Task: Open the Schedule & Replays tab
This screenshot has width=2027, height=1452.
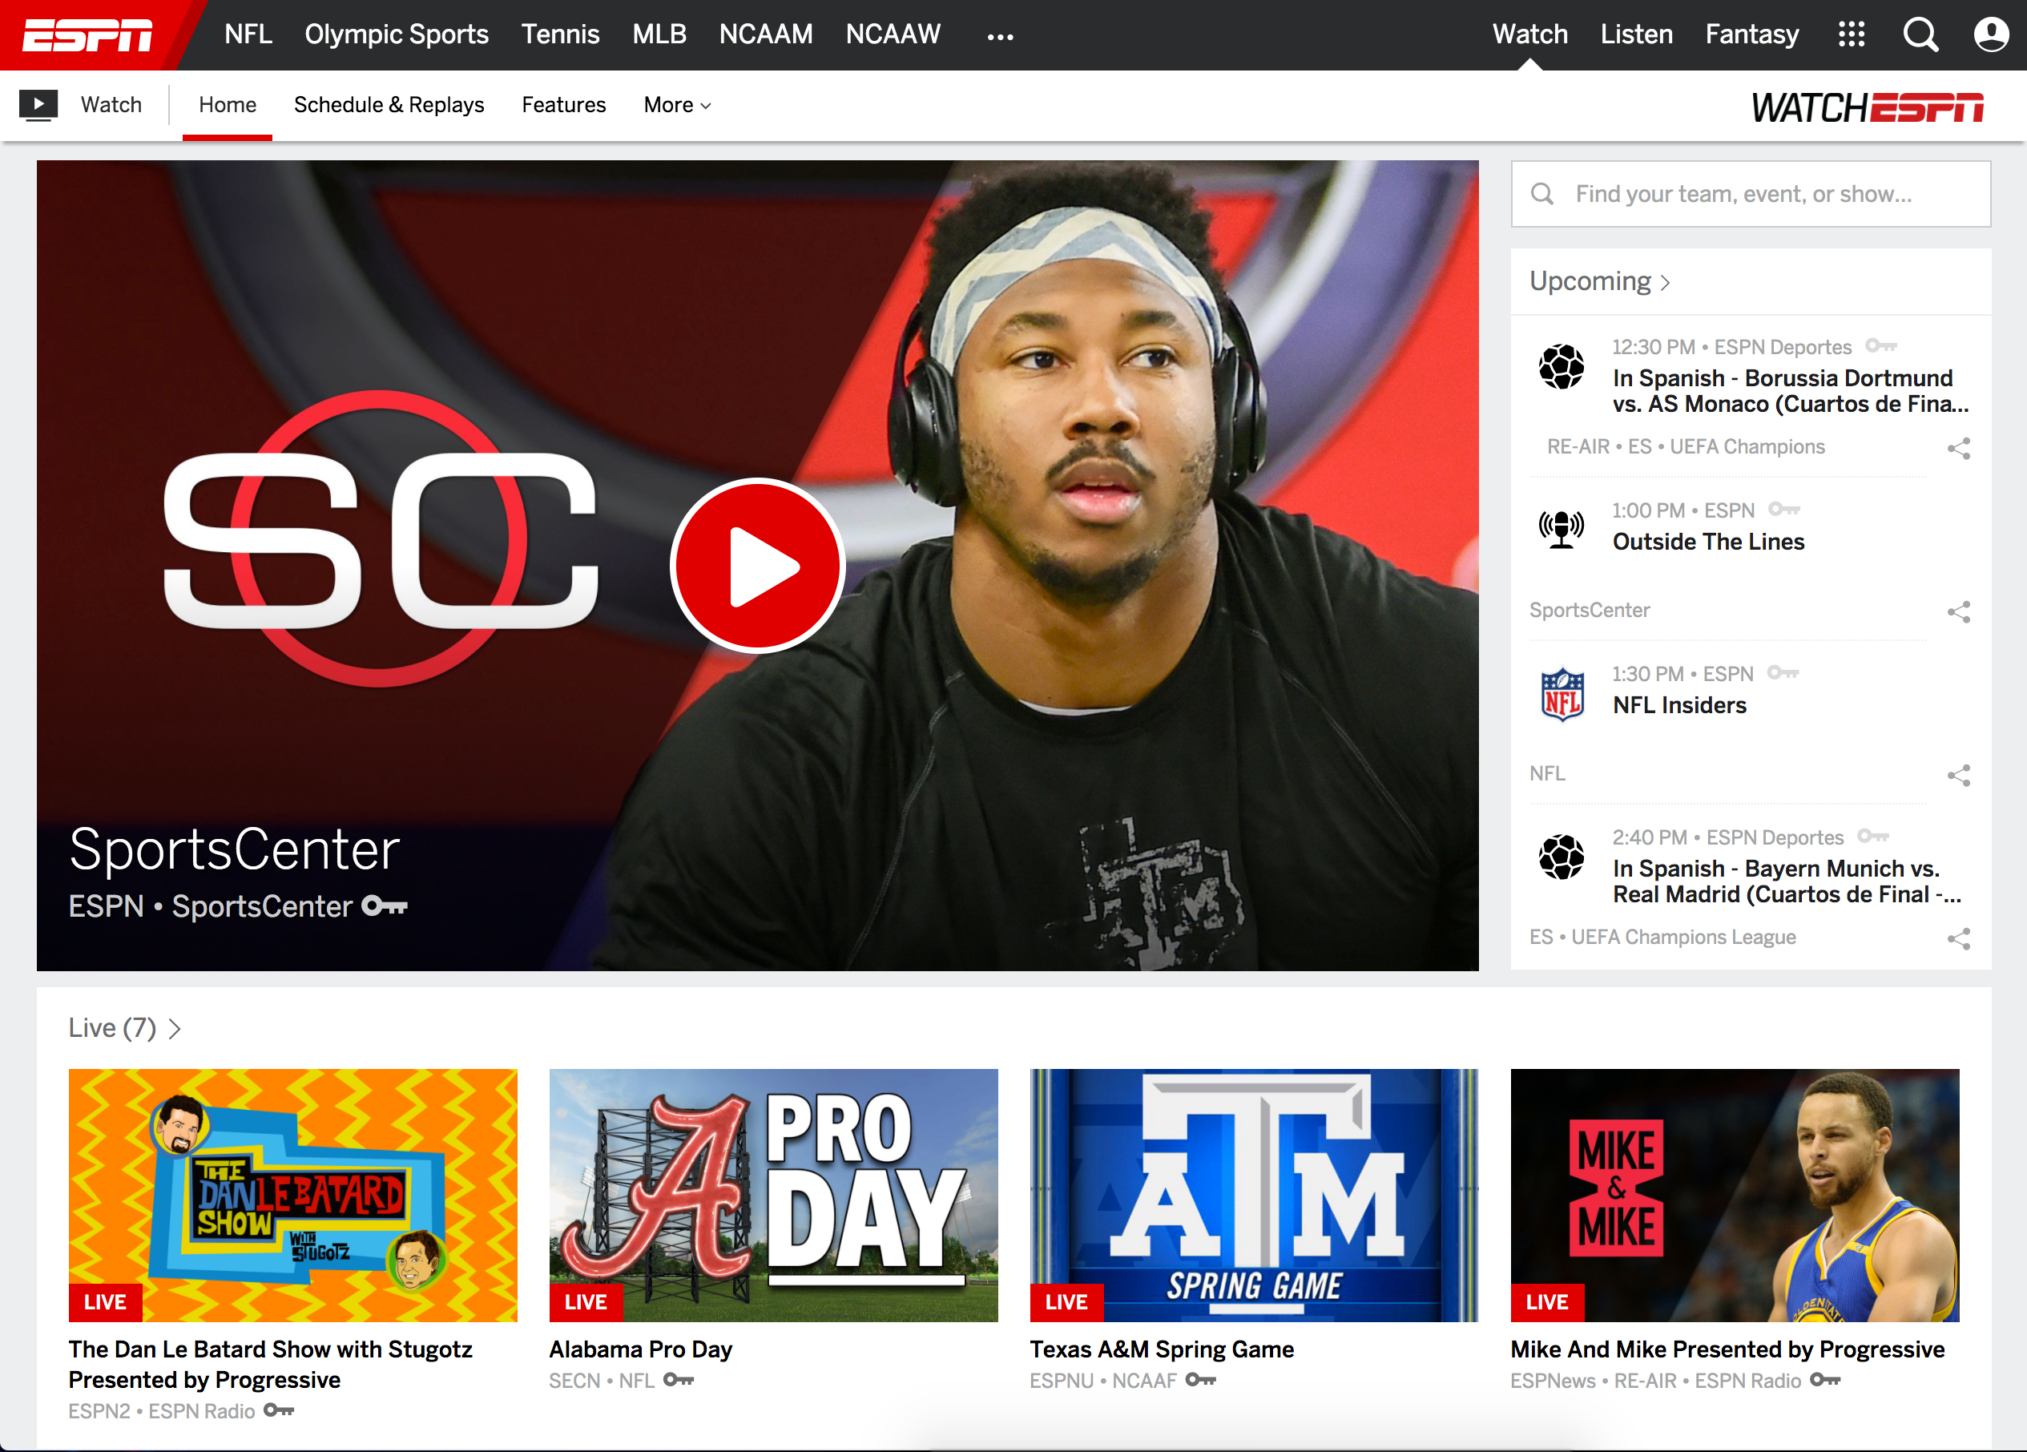Action: coord(389,105)
